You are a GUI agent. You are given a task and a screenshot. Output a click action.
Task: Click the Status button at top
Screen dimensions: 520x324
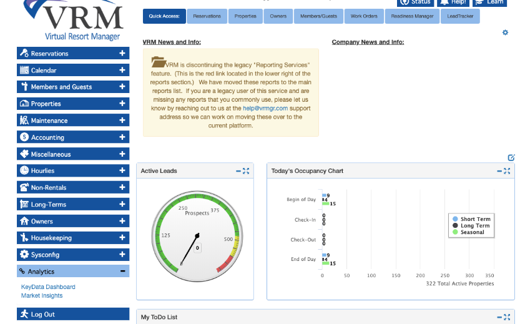[416, 2]
